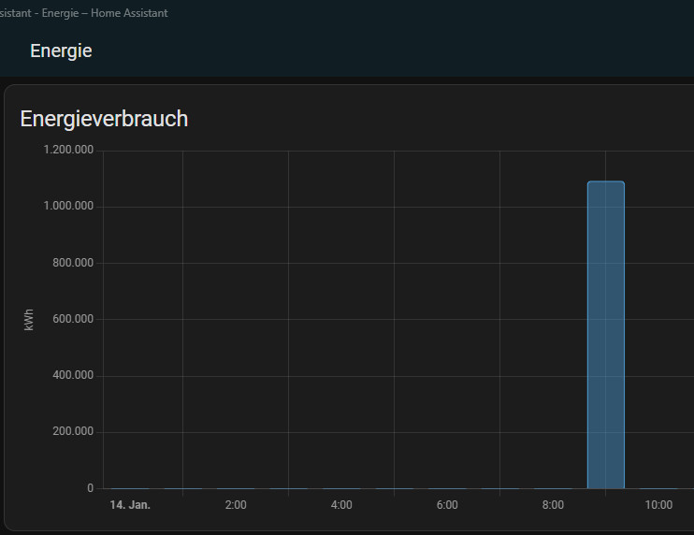694x535 pixels.
Task: Click the 8:00 time axis label
Action: coord(553,505)
